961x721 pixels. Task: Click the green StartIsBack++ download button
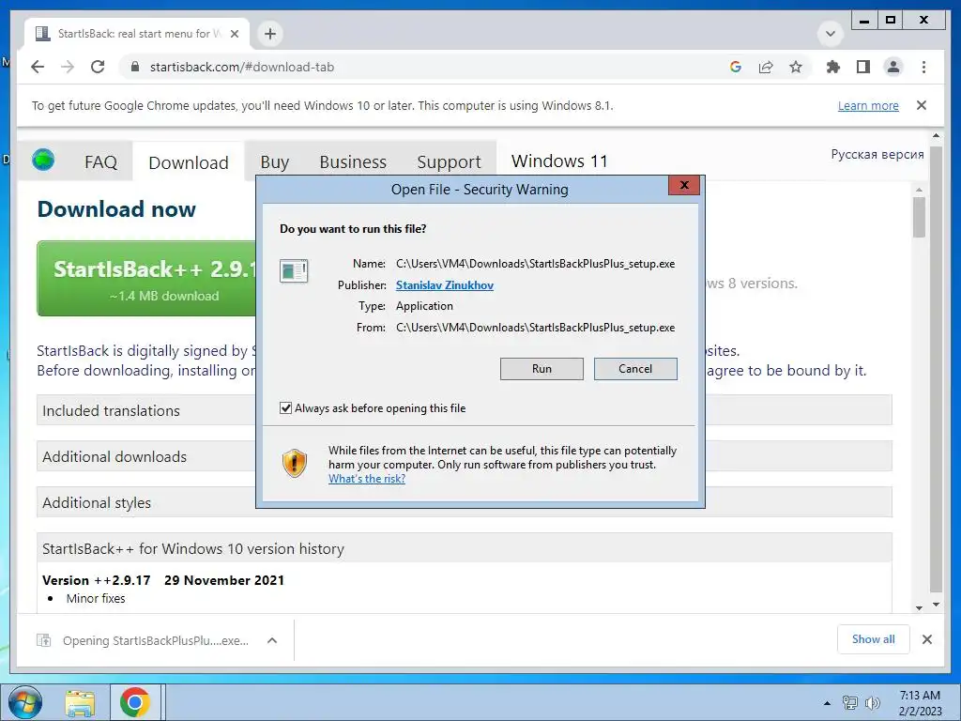pyautogui.click(x=146, y=278)
